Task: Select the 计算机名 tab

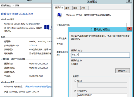Action: pyautogui.click(x=59, y=8)
